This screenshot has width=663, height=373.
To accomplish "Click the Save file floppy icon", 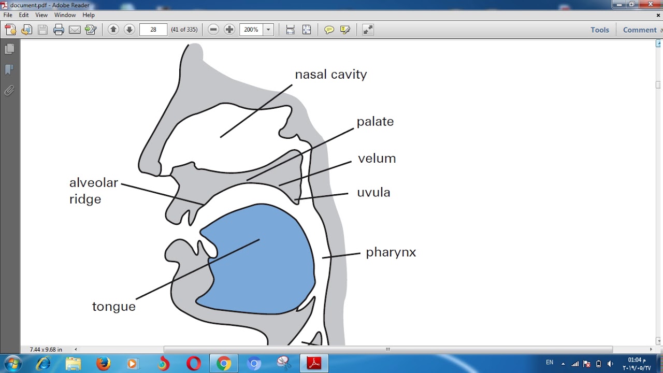I will 42,30.
